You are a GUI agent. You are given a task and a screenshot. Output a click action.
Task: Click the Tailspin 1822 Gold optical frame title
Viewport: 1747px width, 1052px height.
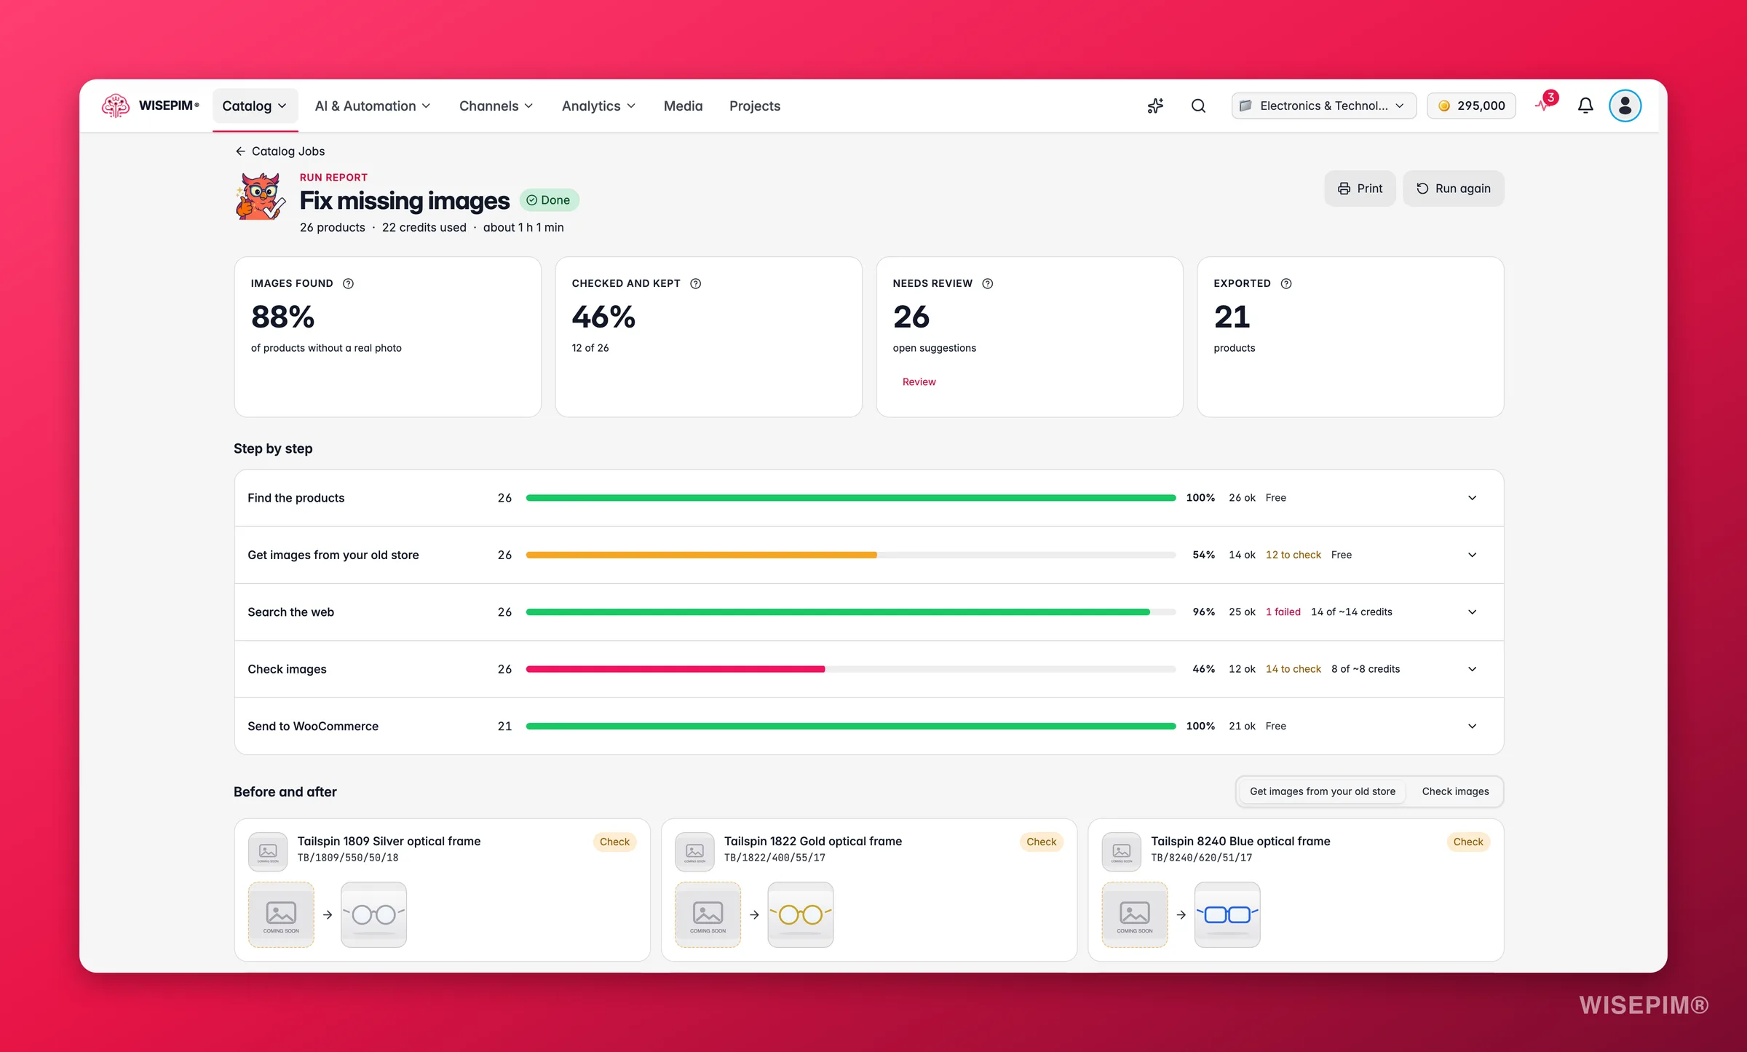point(812,842)
